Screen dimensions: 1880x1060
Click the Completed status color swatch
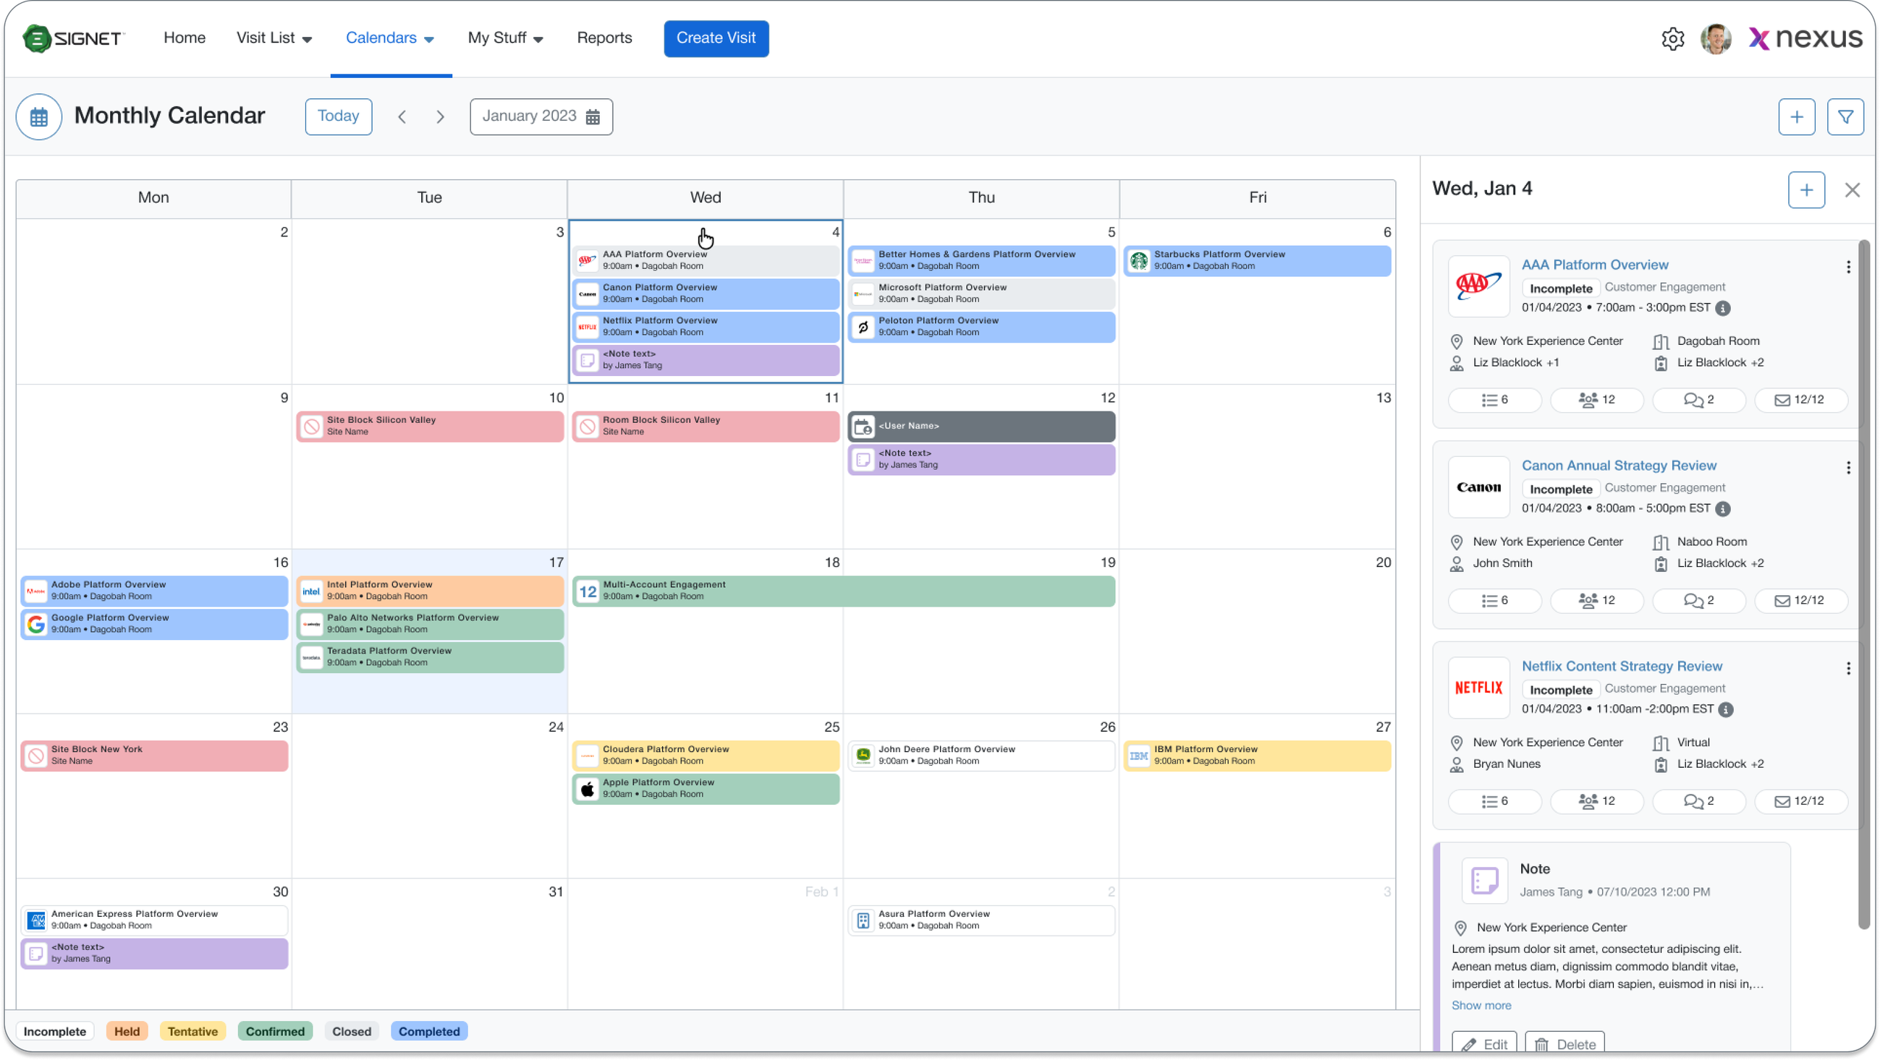click(429, 1031)
